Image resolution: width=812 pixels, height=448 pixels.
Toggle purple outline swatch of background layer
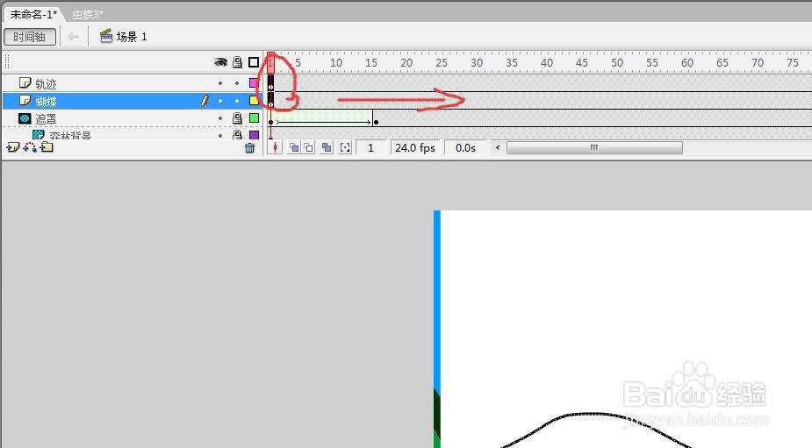click(x=254, y=134)
